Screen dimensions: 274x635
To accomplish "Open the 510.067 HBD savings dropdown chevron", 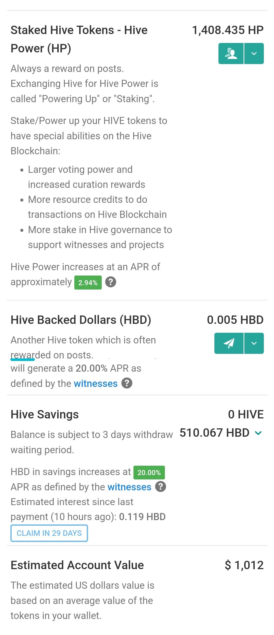I will click(x=258, y=433).
